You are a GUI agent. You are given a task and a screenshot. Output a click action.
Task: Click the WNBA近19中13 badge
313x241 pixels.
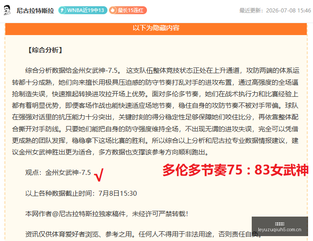point(83,10)
